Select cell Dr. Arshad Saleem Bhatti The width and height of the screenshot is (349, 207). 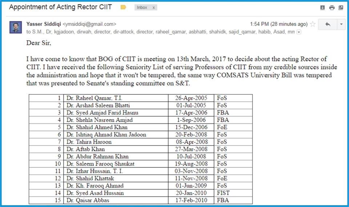[x=116, y=105]
